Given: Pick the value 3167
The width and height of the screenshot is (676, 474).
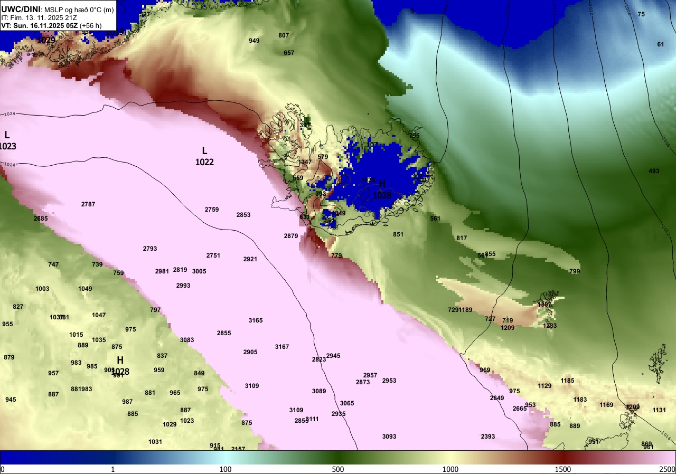Looking at the screenshot, I should pos(282,347).
